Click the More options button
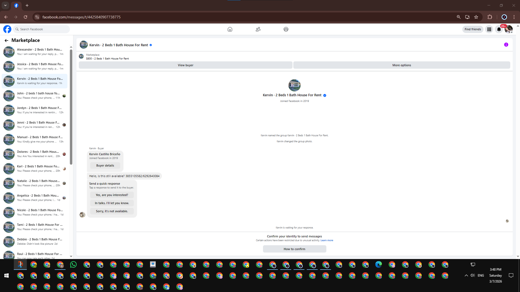Screen dimensions: 520x292 click(402, 65)
